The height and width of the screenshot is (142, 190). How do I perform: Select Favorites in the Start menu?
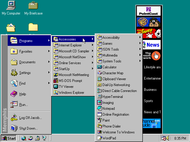pyautogui.click(x=29, y=51)
